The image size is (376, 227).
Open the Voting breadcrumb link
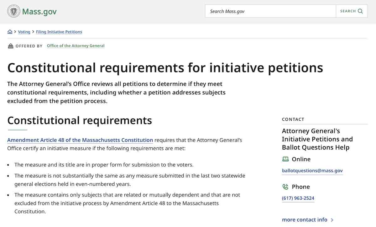coord(24,32)
